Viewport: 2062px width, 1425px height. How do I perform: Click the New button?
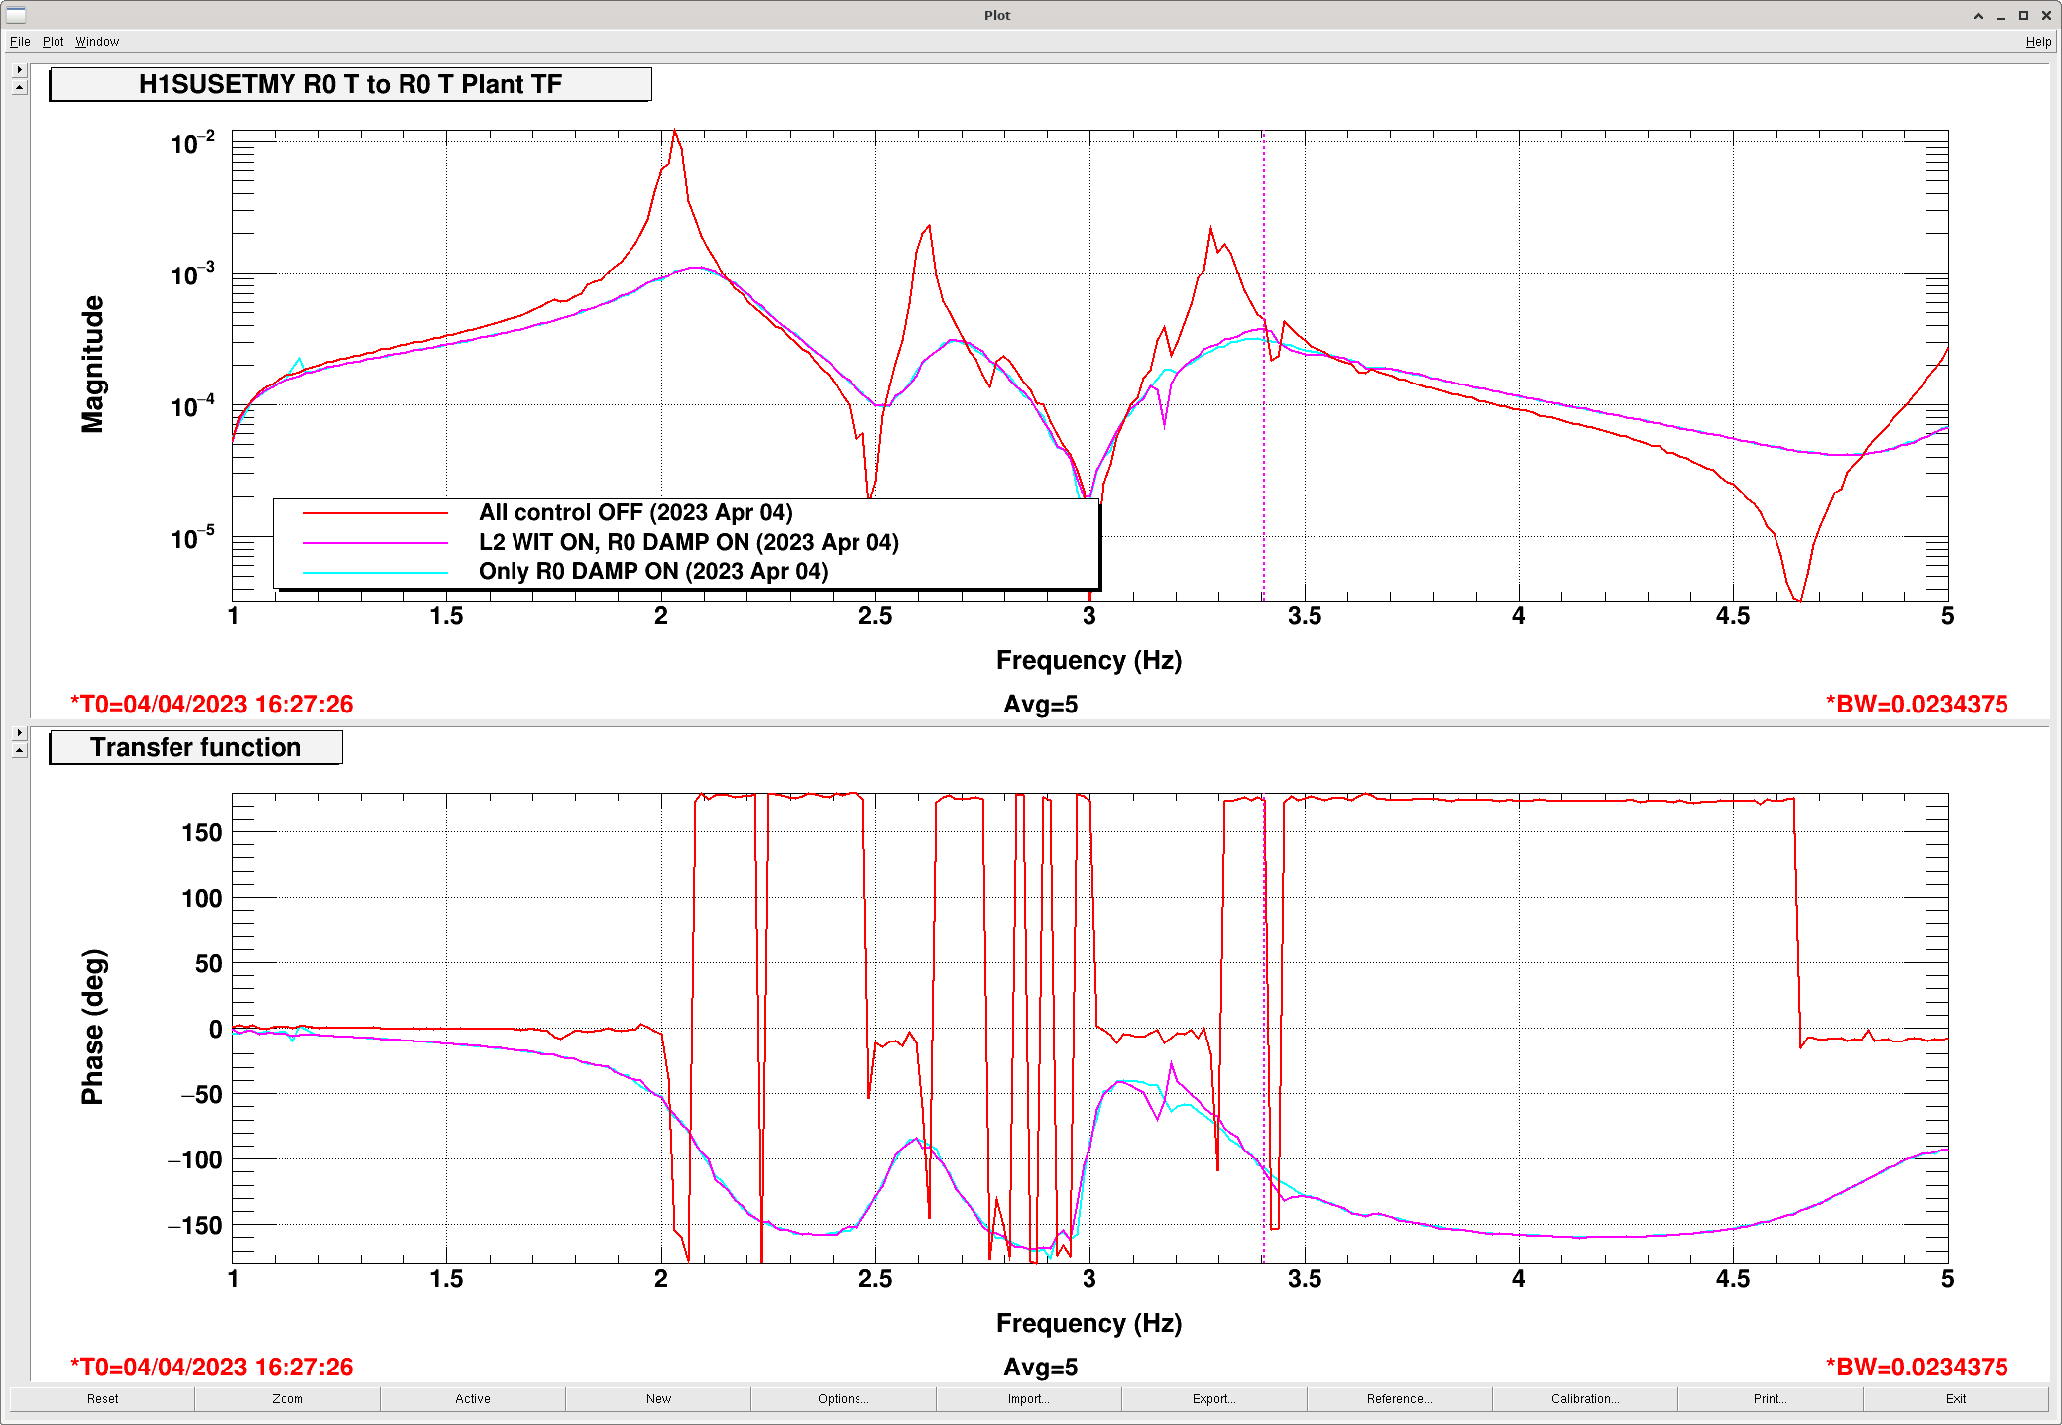click(658, 1398)
